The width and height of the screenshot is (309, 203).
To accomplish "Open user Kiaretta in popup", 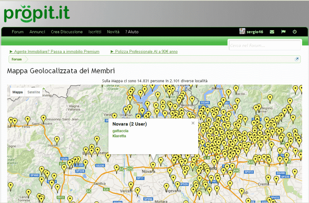I will pos(119,136).
